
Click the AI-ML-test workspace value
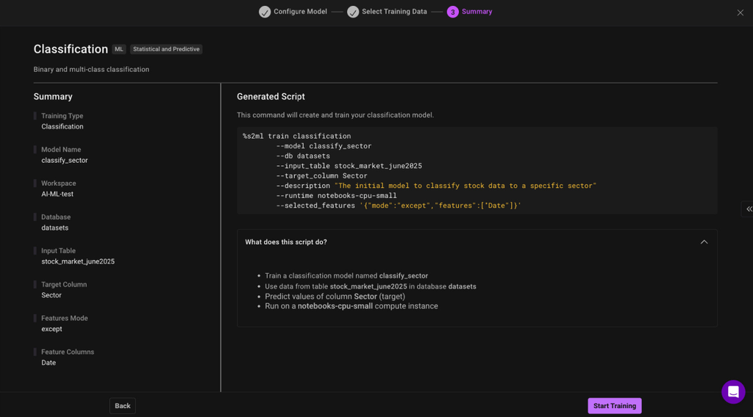[57, 195]
